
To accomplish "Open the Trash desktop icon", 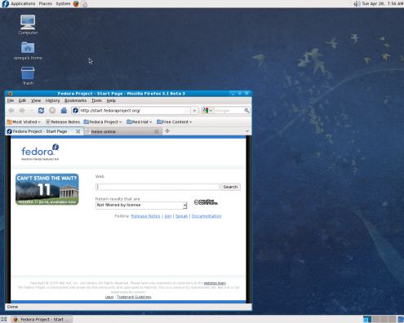I will (x=28, y=76).
